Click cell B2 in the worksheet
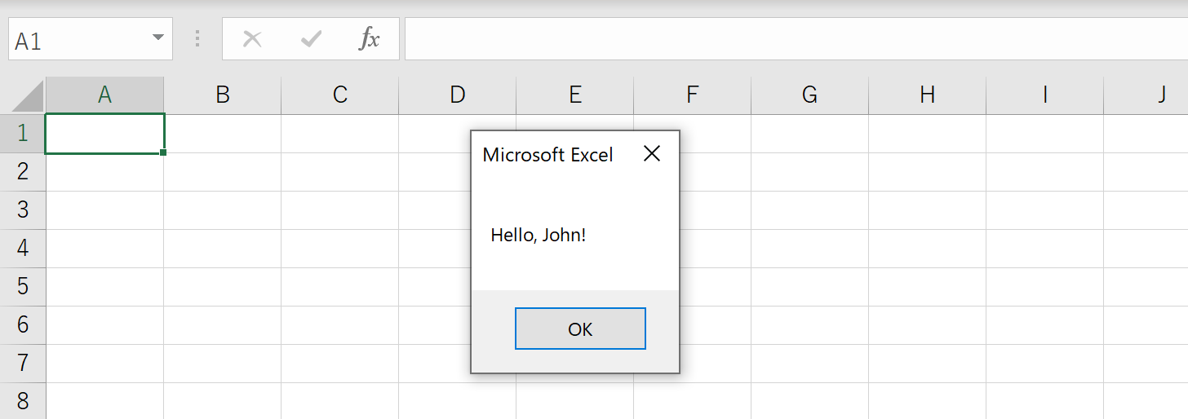 coord(223,172)
